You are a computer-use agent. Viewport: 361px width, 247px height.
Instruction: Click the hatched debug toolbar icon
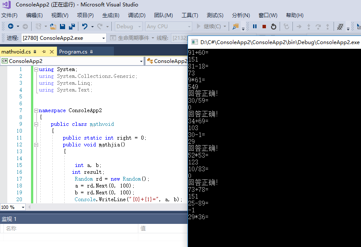[340, 27]
